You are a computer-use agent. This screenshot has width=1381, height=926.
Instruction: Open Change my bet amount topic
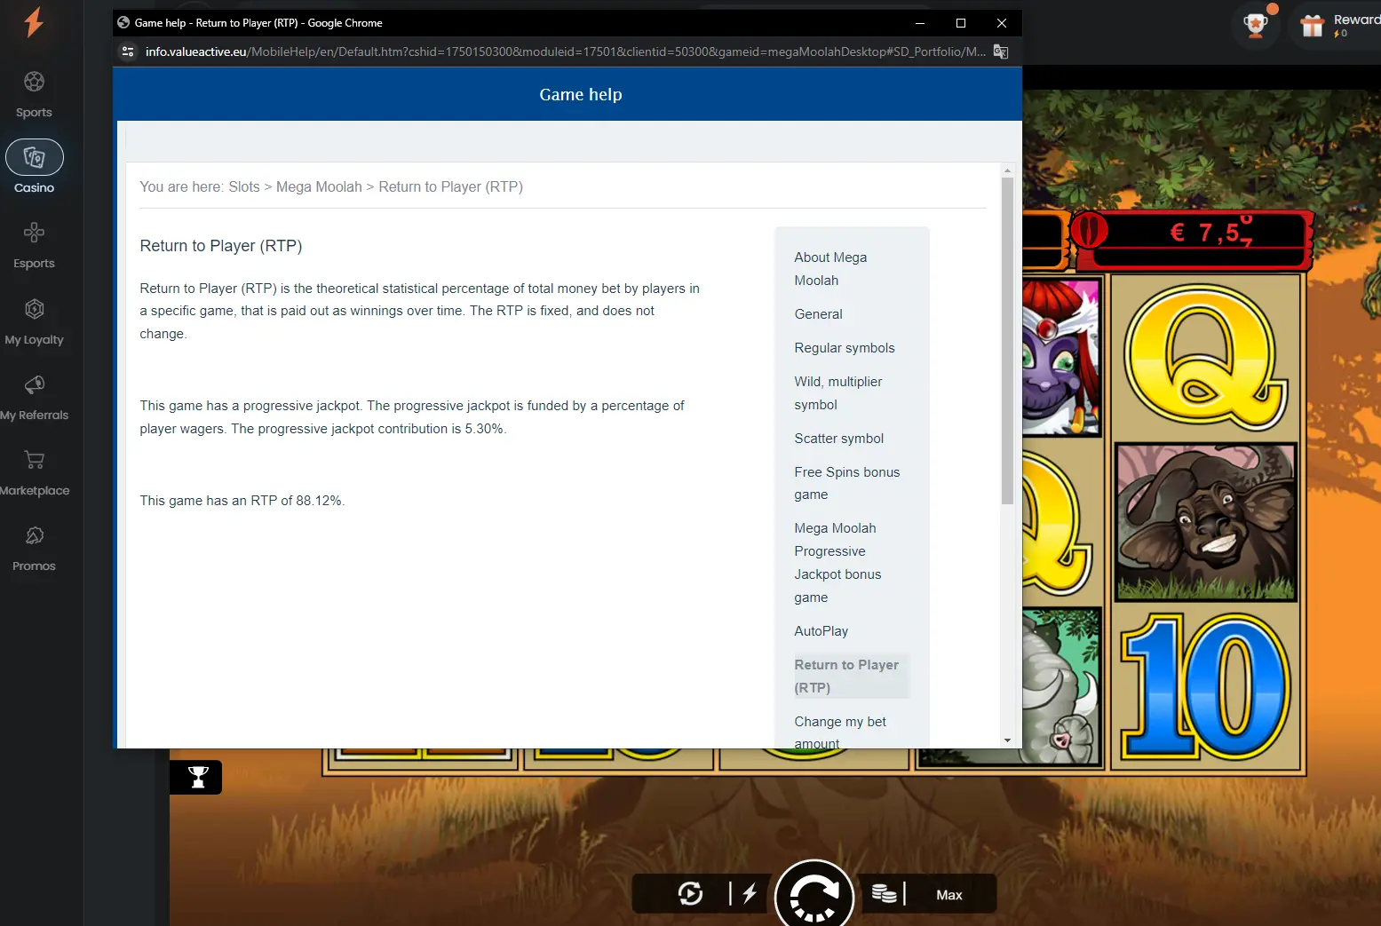tap(840, 732)
